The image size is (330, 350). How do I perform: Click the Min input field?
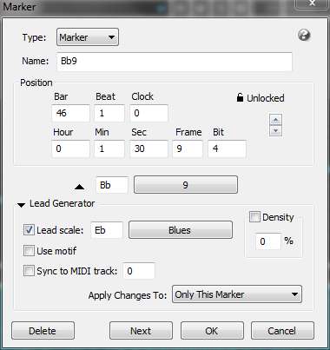109,149
